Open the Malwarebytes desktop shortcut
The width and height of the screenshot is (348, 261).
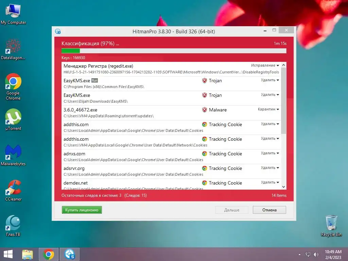(13, 155)
